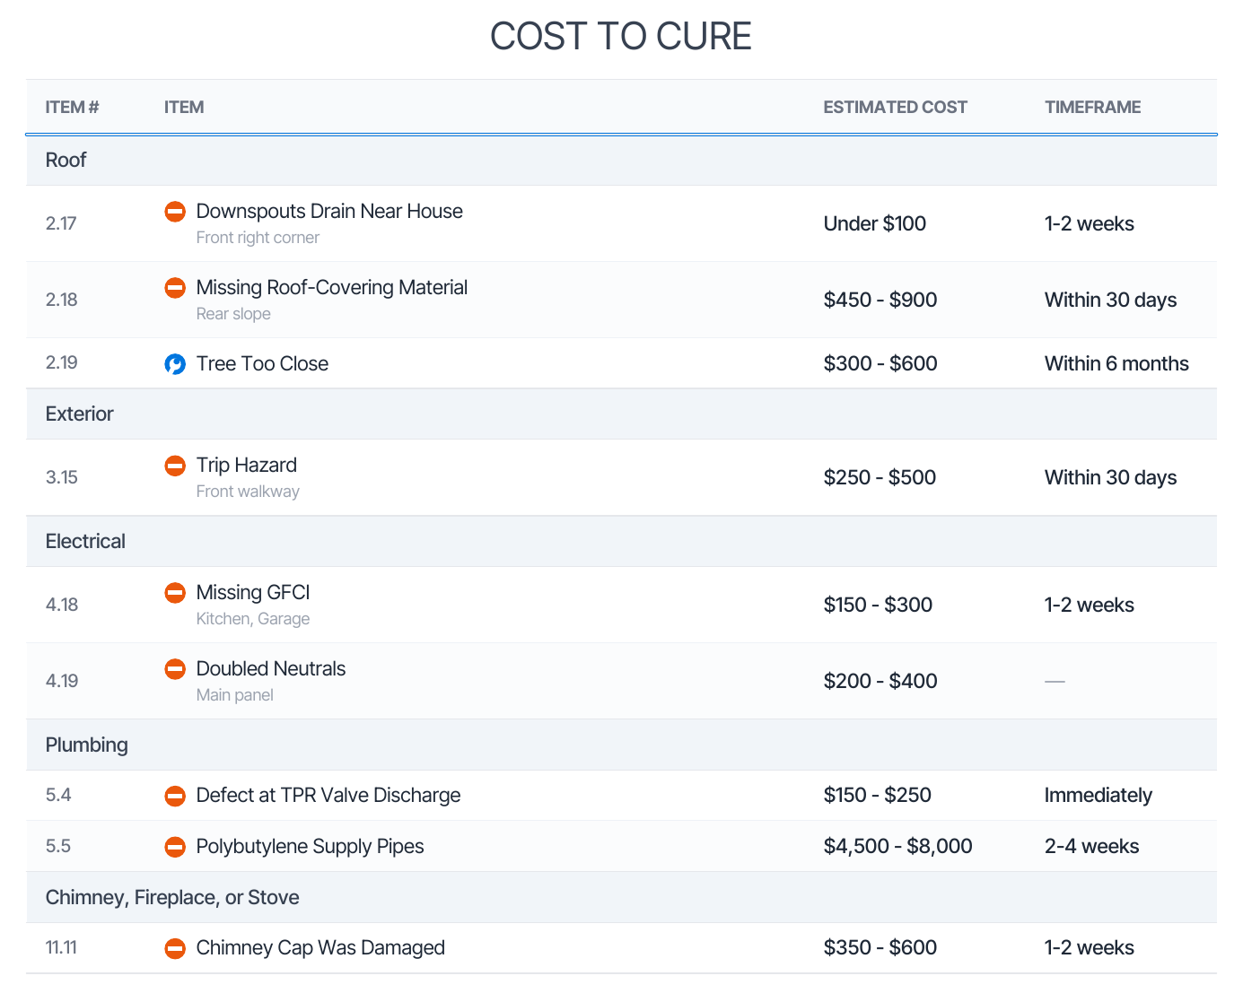Click the Kitchen, Garage location note
Viewport: 1243px width, 1002px height.
[253, 619]
